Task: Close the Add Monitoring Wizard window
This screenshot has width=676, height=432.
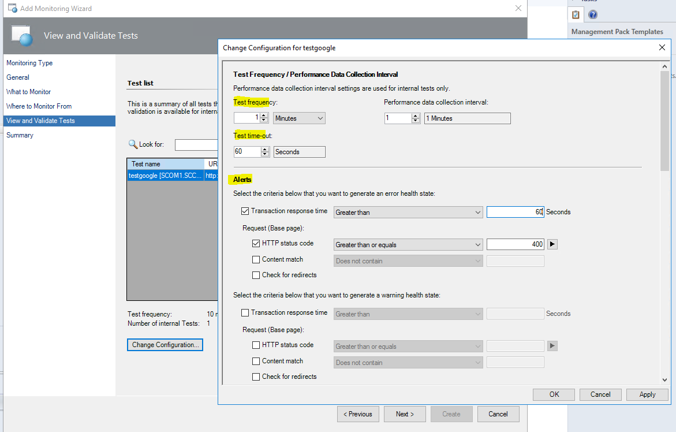Action: click(518, 8)
